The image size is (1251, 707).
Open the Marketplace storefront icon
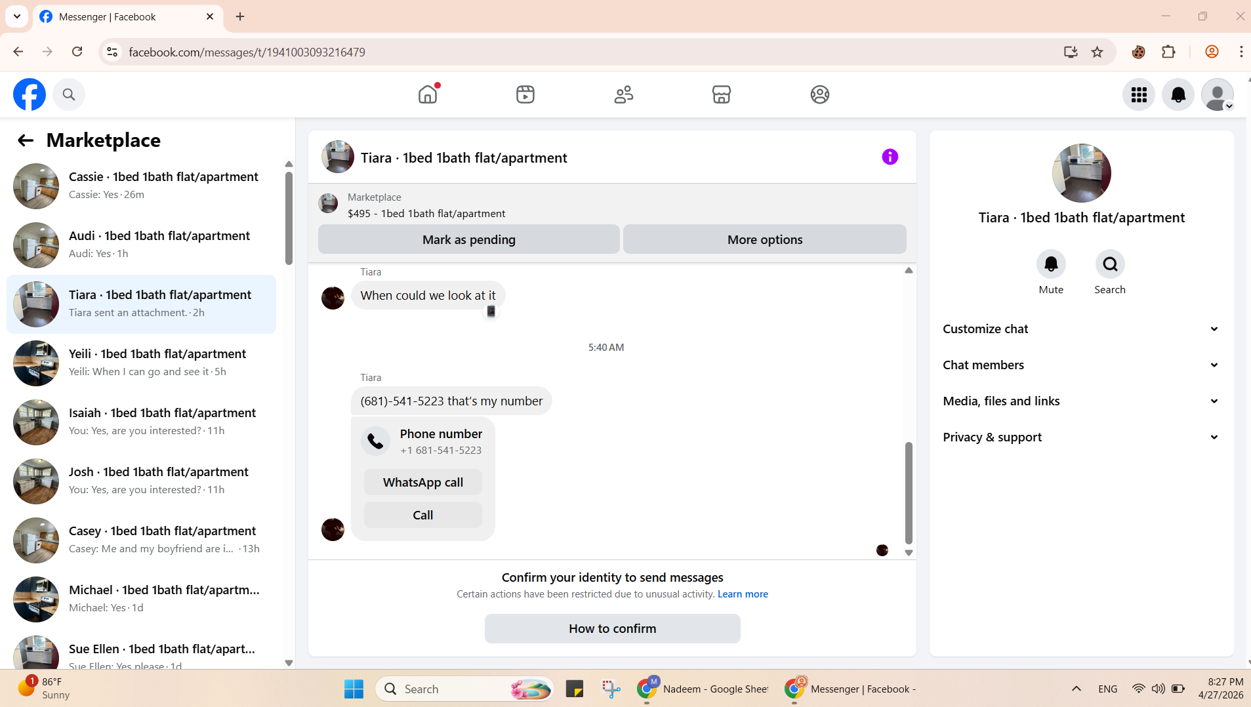tap(722, 94)
